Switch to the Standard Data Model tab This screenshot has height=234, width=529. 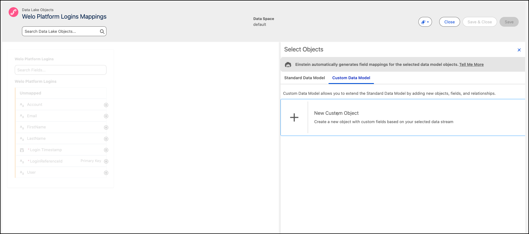[304, 78]
